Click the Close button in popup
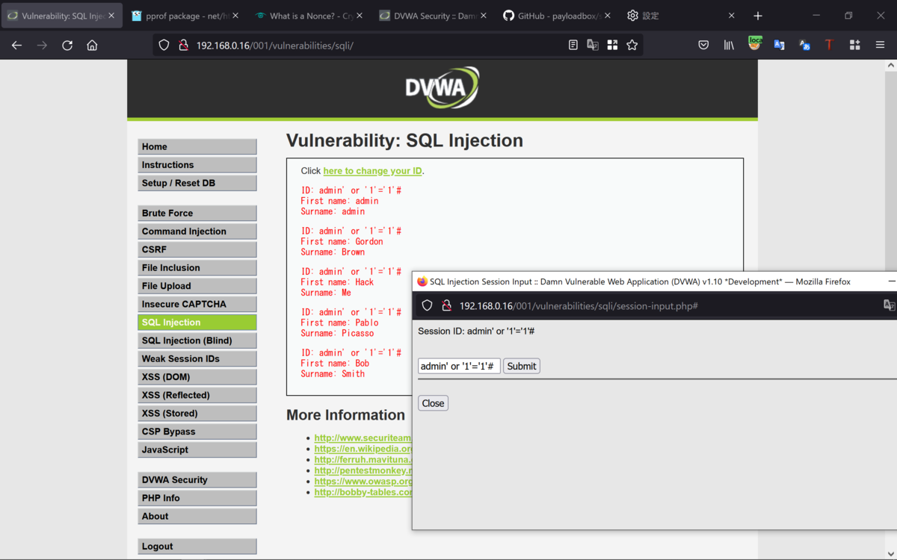This screenshot has height=560, width=897. (x=433, y=403)
